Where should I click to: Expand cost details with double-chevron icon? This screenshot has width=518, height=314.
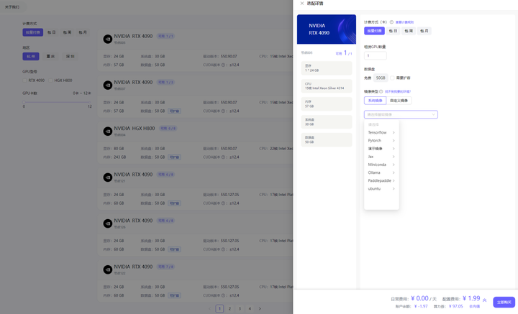click(x=484, y=300)
